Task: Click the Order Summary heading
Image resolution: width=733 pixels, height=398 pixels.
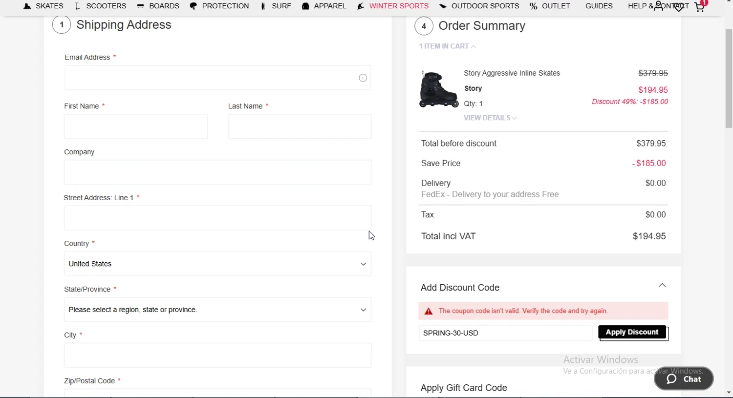Action: (482, 26)
